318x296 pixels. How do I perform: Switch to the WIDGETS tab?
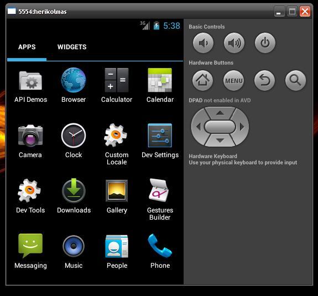(72, 47)
